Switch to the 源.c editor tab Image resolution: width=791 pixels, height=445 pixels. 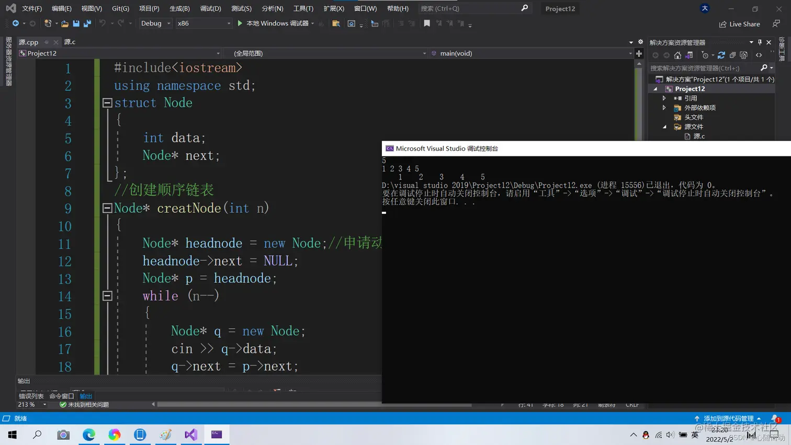(70, 42)
